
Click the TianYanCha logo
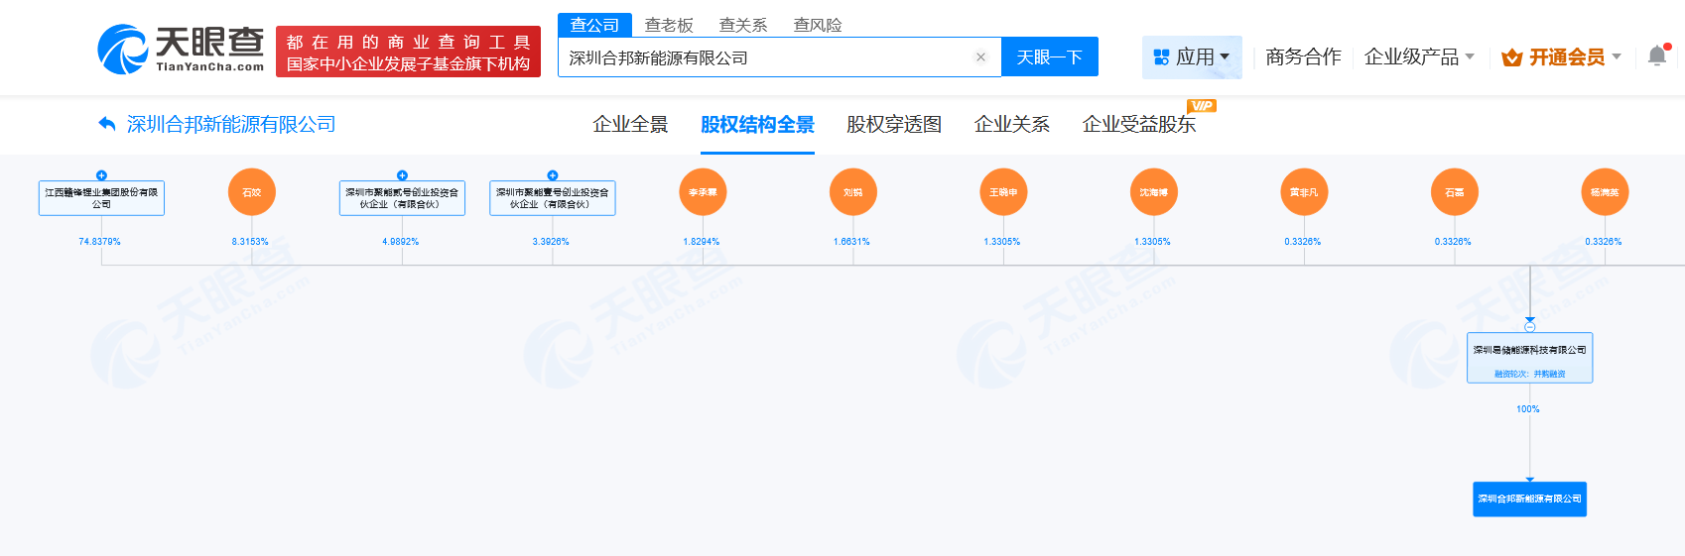(181, 50)
